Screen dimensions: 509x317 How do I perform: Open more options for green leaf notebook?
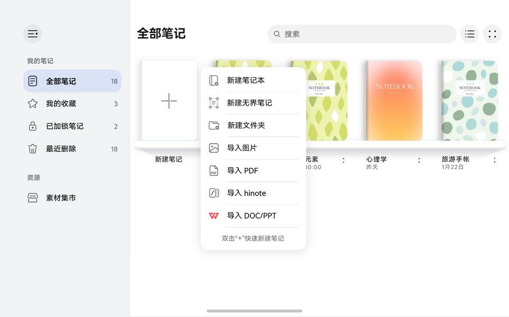(x=344, y=160)
